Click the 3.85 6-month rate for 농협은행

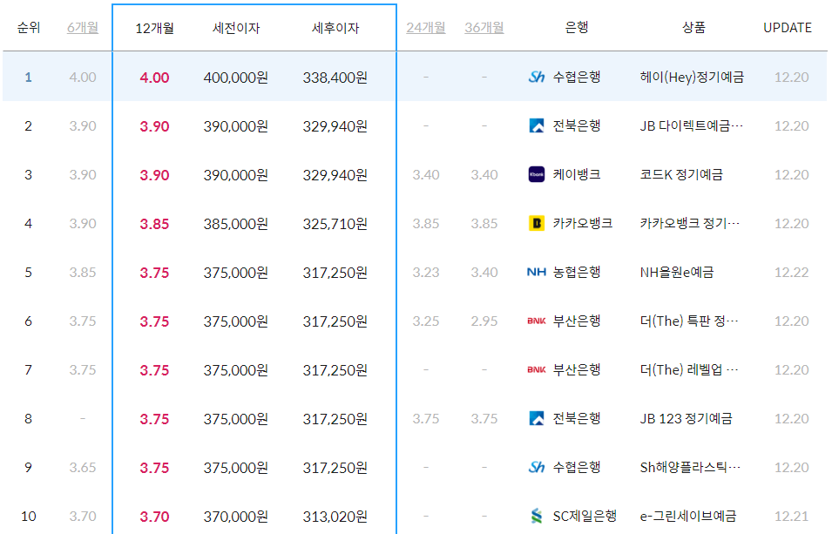click(x=83, y=273)
